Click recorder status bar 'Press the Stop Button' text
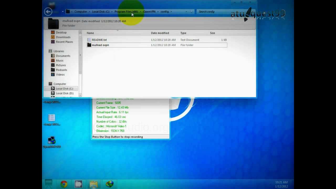Screen dimensions: 336x189 click(x=118, y=137)
